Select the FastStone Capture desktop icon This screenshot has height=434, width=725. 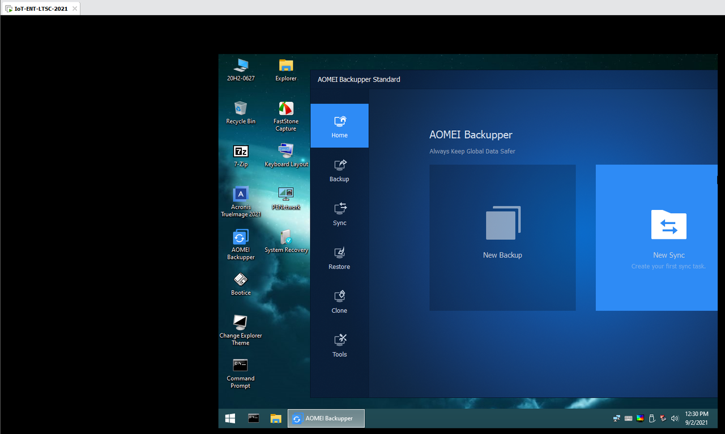pos(286,117)
